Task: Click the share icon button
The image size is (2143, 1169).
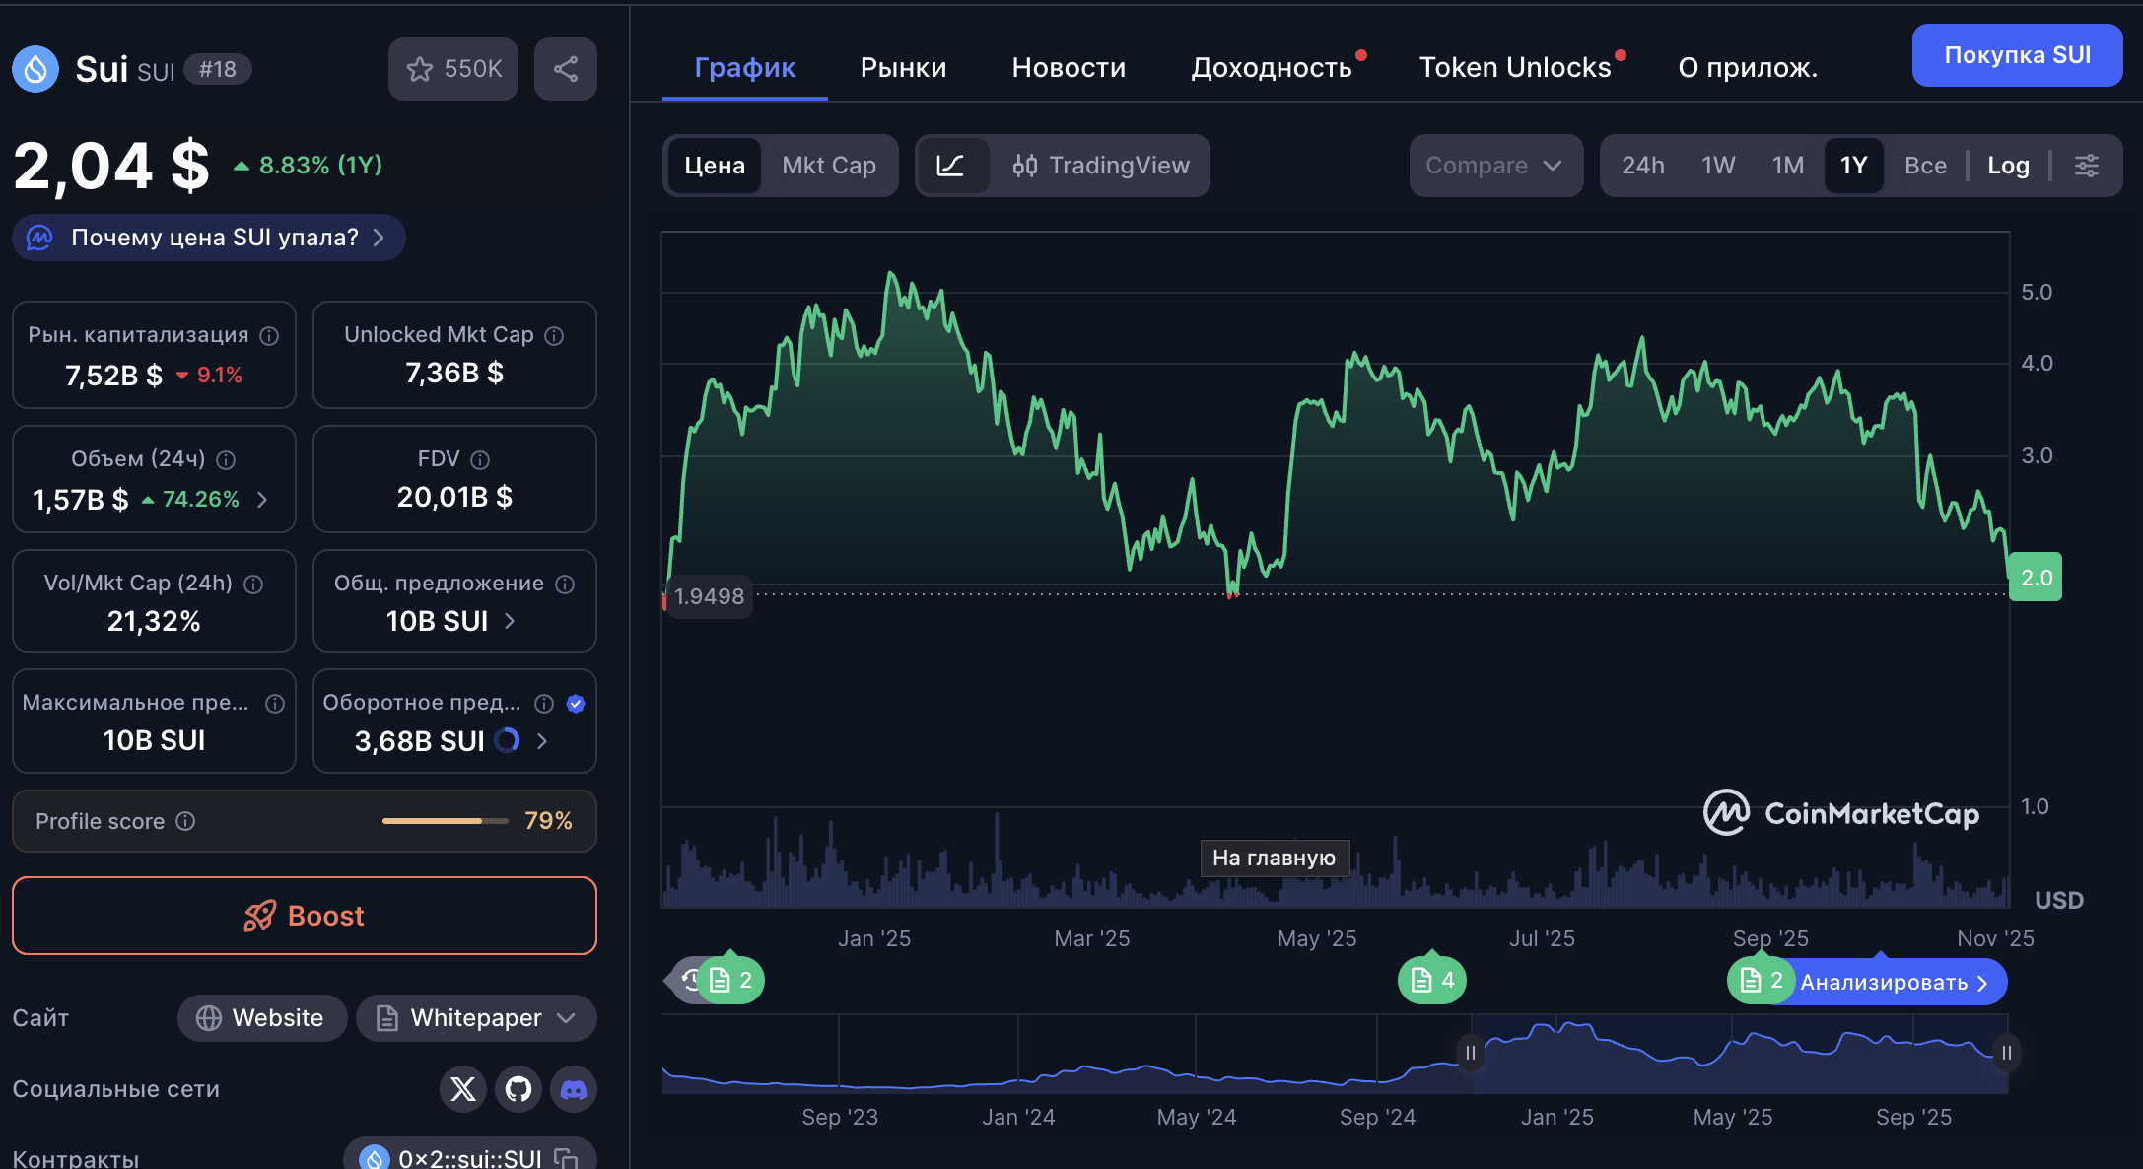Action: click(565, 69)
